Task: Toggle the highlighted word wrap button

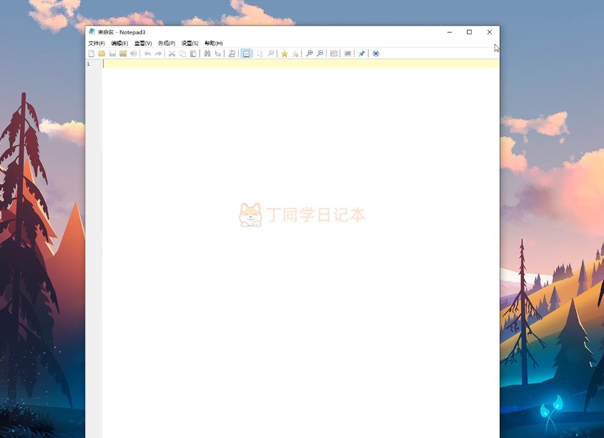Action: (246, 54)
